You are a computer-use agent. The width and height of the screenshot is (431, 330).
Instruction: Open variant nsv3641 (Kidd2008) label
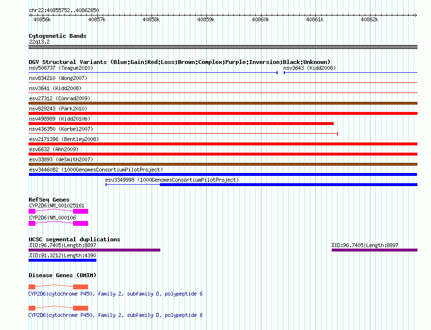click(x=55, y=88)
